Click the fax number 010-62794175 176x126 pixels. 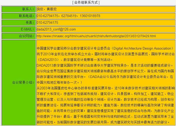coord(47,23)
